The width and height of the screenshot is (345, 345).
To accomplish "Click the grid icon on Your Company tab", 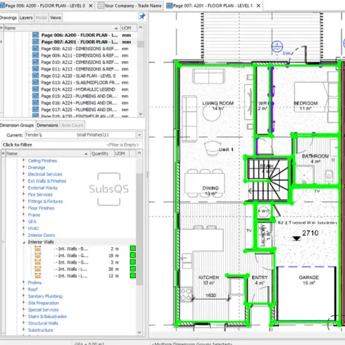I will (101, 5).
